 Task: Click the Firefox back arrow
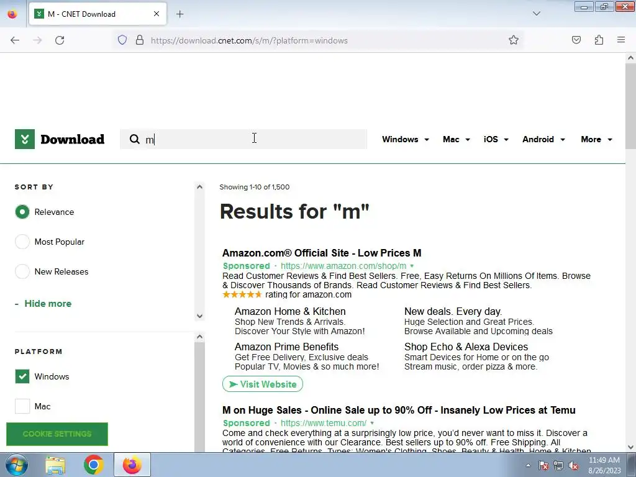pos(15,40)
